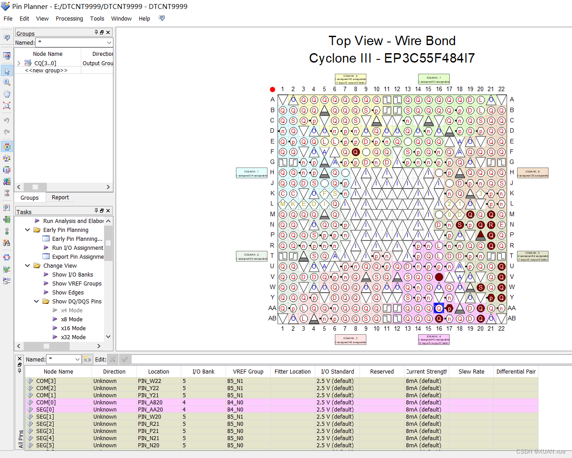Switch to the Groups tab

pyautogui.click(x=29, y=198)
